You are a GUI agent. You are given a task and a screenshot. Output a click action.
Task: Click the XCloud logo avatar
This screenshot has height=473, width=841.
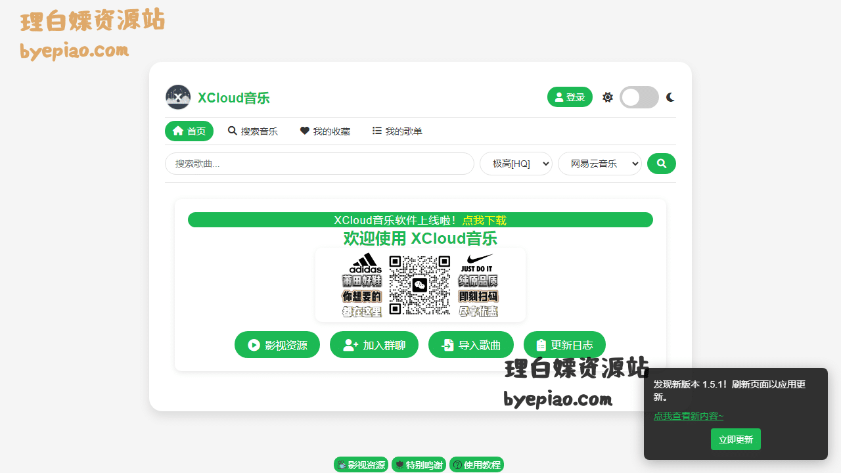178,97
